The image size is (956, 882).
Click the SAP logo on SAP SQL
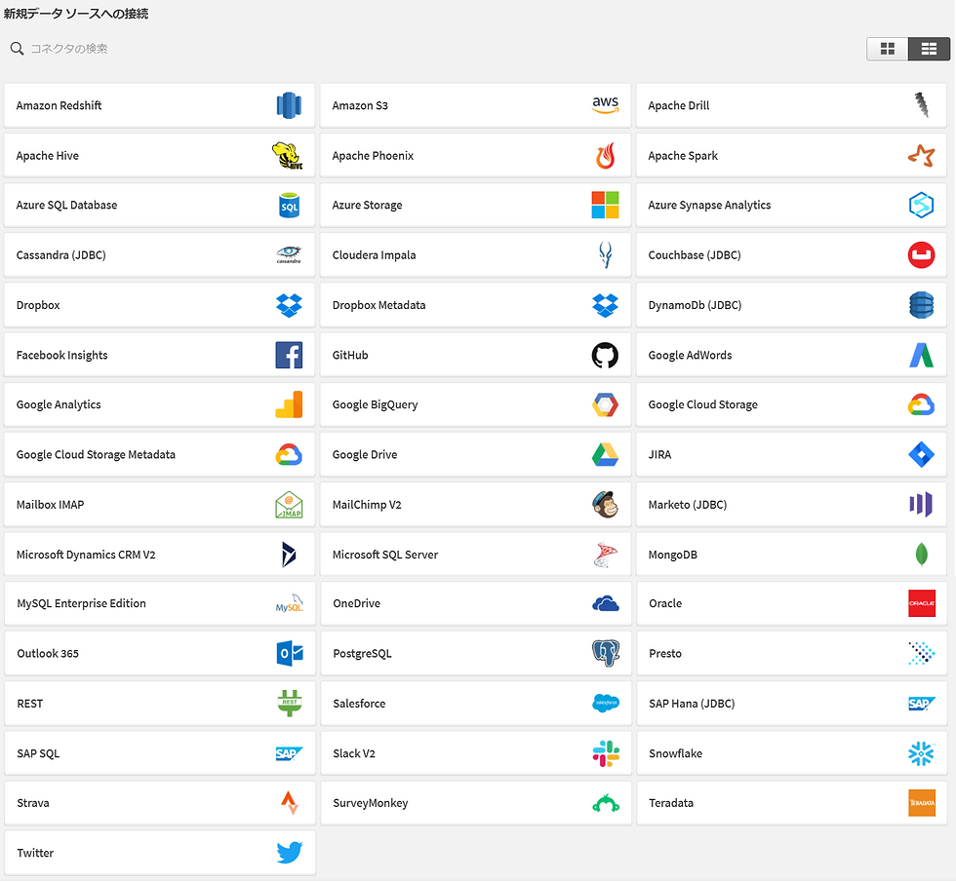(290, 753)
